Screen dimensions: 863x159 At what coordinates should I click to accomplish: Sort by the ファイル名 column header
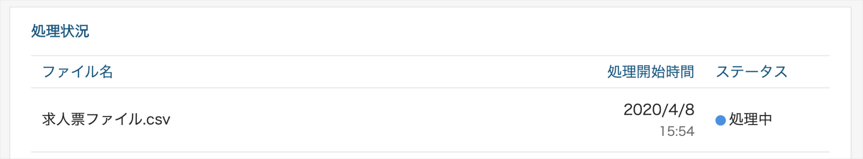point(78,72)
